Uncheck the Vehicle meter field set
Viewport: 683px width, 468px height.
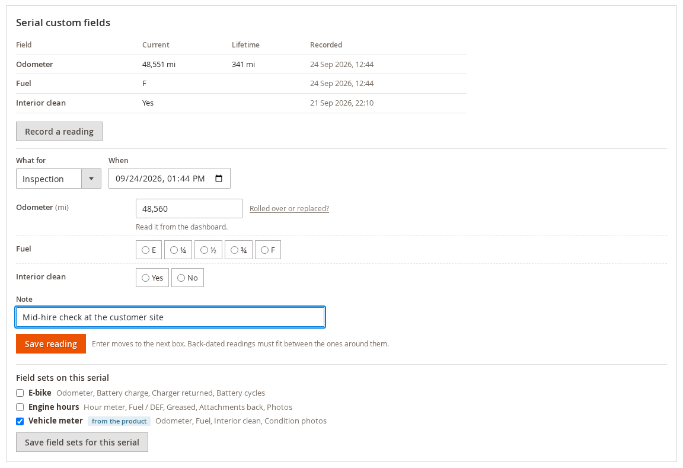pyautogui.click(x=20, y=421)
